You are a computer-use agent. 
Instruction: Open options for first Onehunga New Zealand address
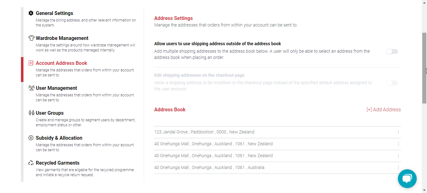[398, 144]
